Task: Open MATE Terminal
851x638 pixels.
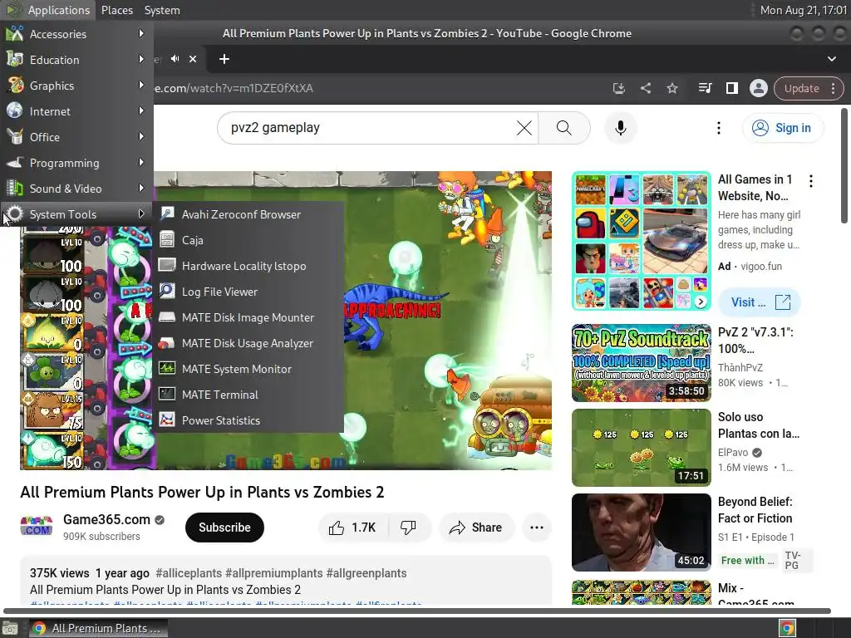Action: 248,395
